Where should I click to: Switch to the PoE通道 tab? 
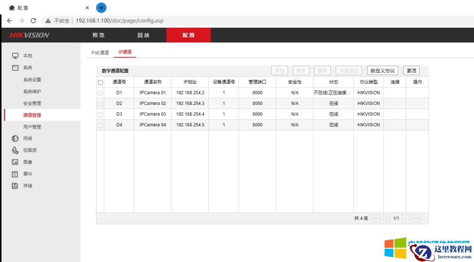pyautogui.click(x=100, y=52)
